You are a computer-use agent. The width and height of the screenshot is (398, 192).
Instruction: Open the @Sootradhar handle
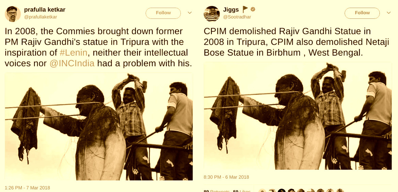click(x=237, y=17)
